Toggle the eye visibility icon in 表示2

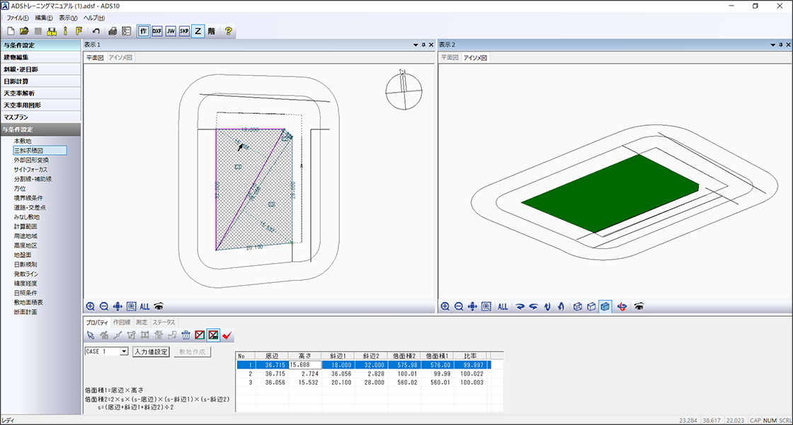(x=639, y=306)
